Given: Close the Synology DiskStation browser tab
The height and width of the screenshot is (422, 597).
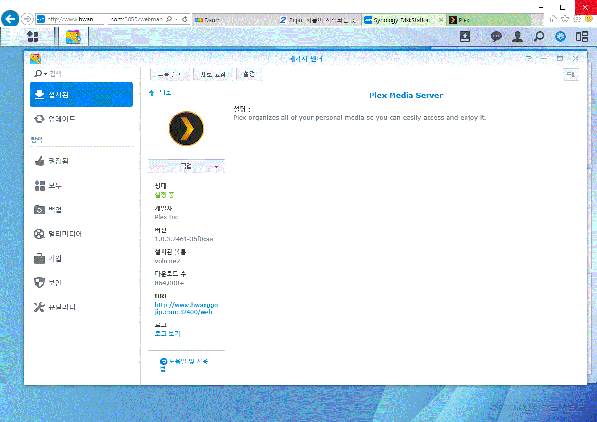Looking at the screenshot, I should (441, 20).
